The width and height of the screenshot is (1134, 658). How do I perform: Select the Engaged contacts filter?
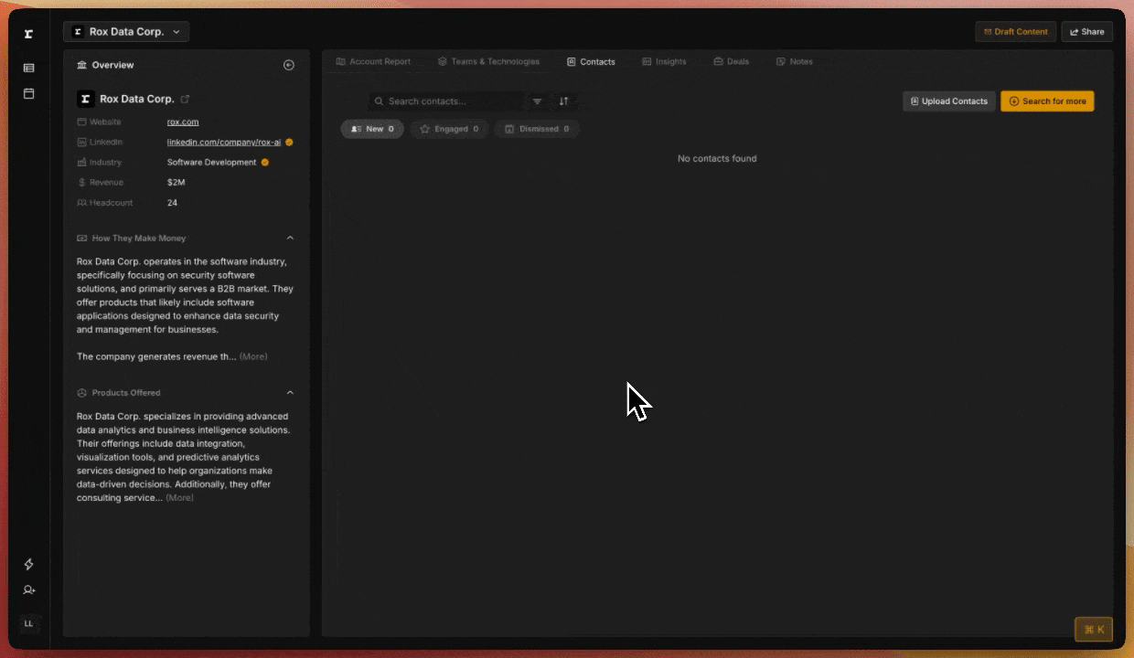(x=449, y=129)
